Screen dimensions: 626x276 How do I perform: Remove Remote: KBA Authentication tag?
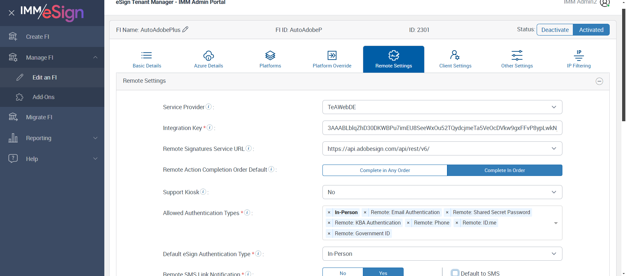(329, 223)
